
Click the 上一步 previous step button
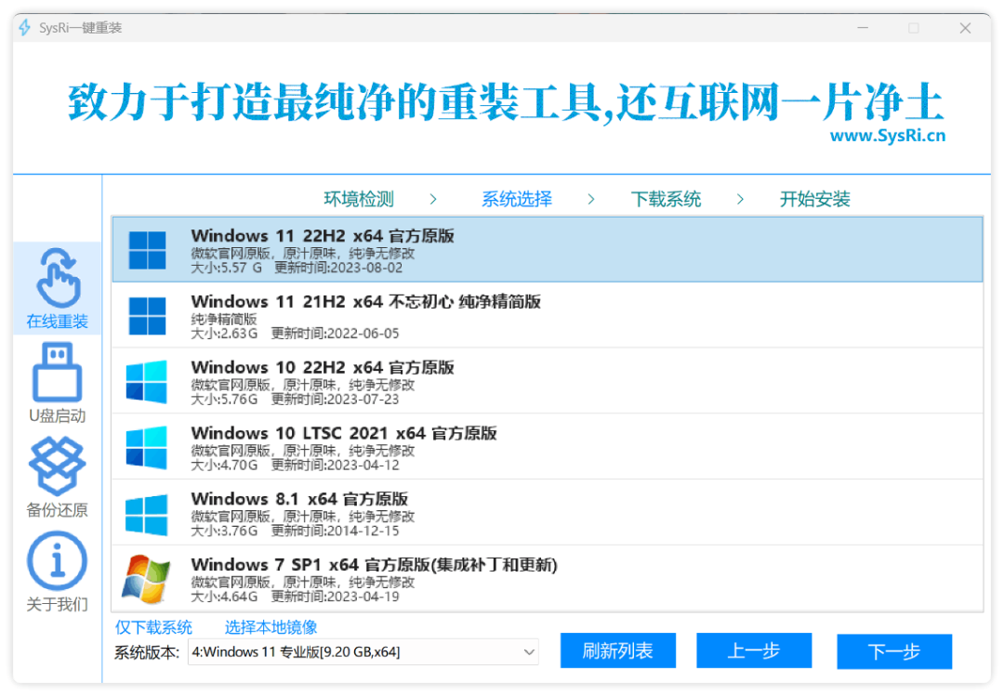point(754,650)
